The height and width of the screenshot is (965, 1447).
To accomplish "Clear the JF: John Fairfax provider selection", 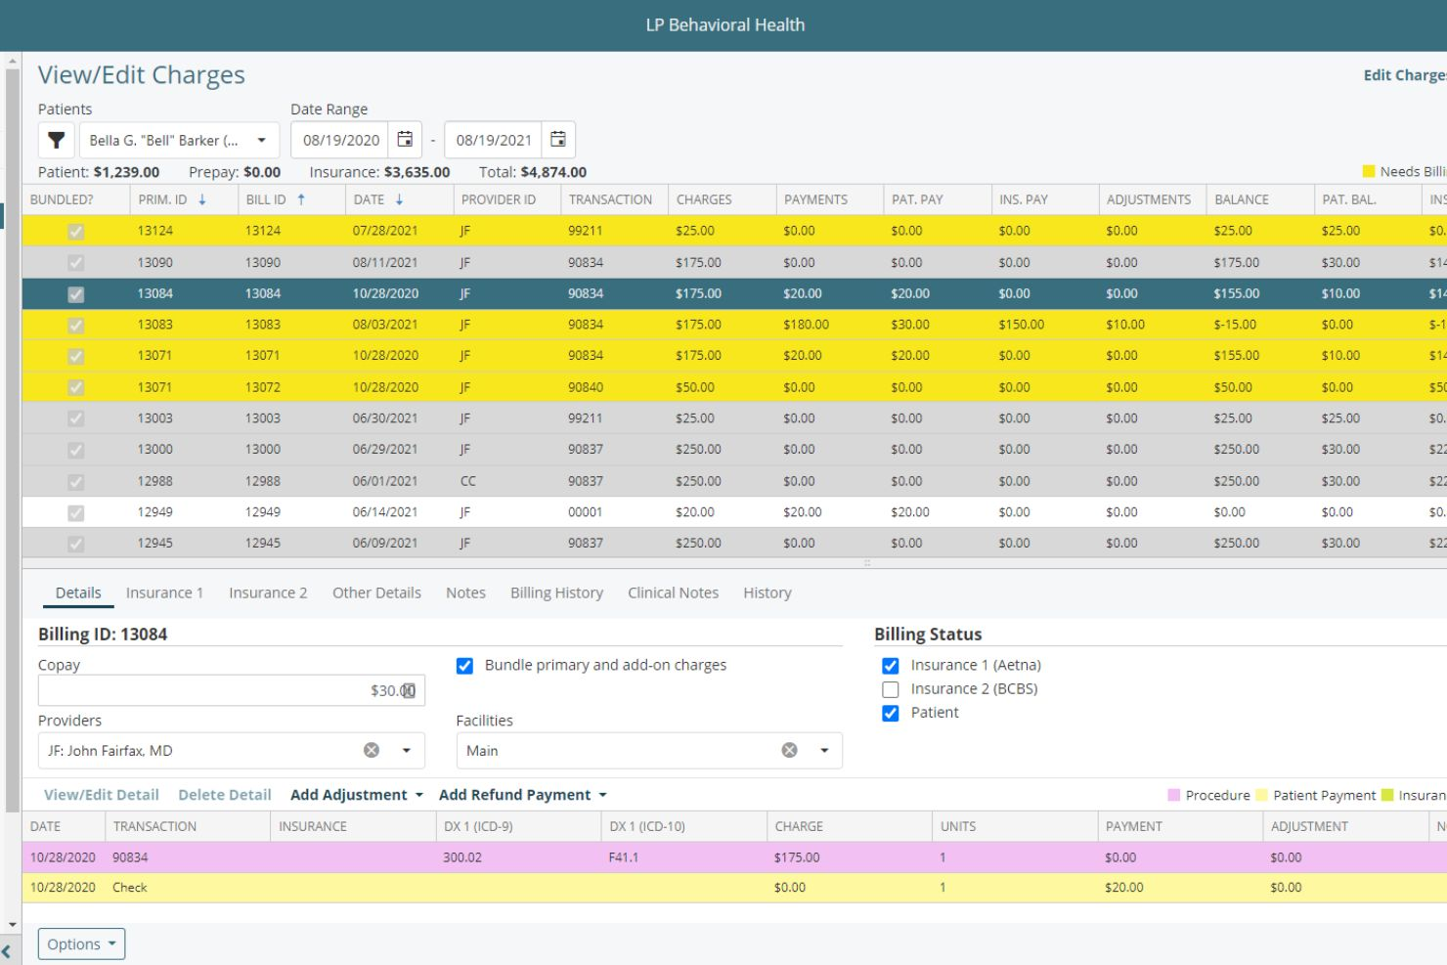I will pos(372,750).
